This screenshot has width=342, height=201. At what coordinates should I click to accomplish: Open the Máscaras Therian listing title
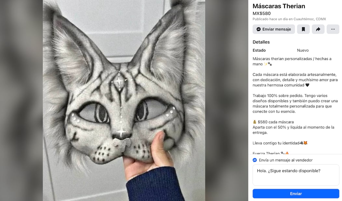click(279, 6)
